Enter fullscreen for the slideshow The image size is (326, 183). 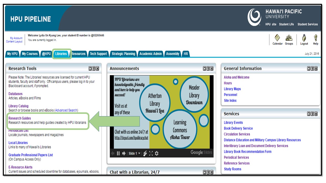pyautogui.click(x=151, y=153)
